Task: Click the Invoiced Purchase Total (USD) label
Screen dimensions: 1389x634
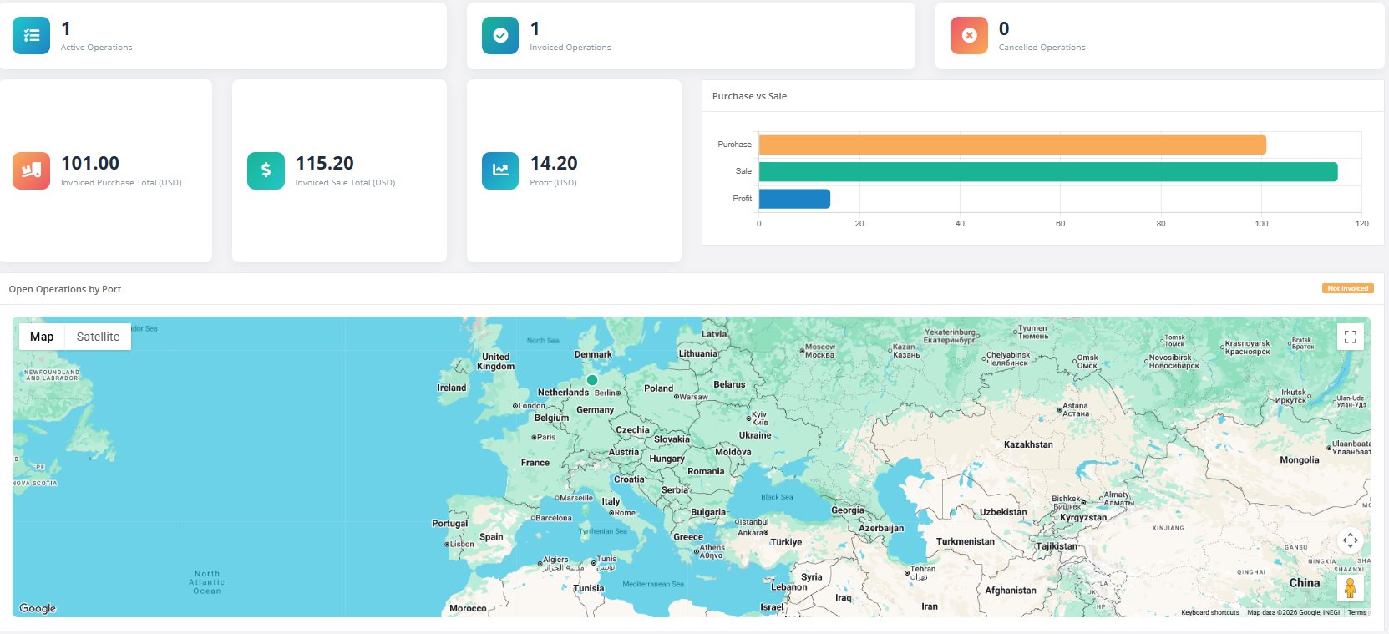Action: pos(121,183)
